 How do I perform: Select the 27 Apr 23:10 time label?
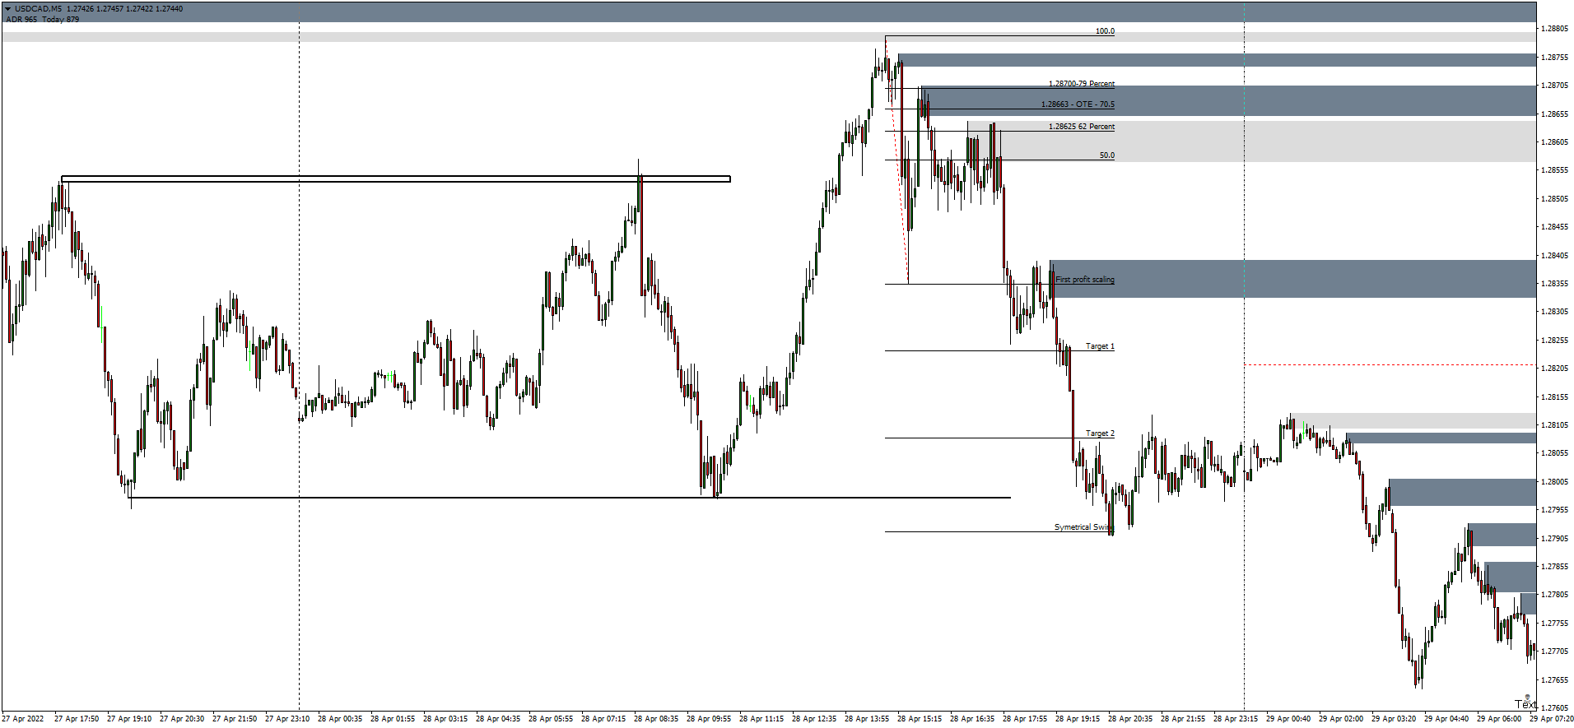(287, 719)
